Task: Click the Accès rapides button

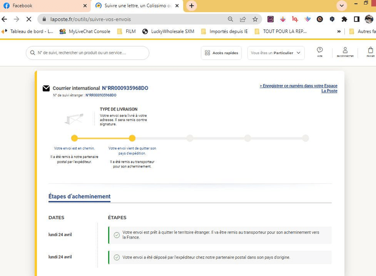Action: pyautogui.click(x=221, y=53)
